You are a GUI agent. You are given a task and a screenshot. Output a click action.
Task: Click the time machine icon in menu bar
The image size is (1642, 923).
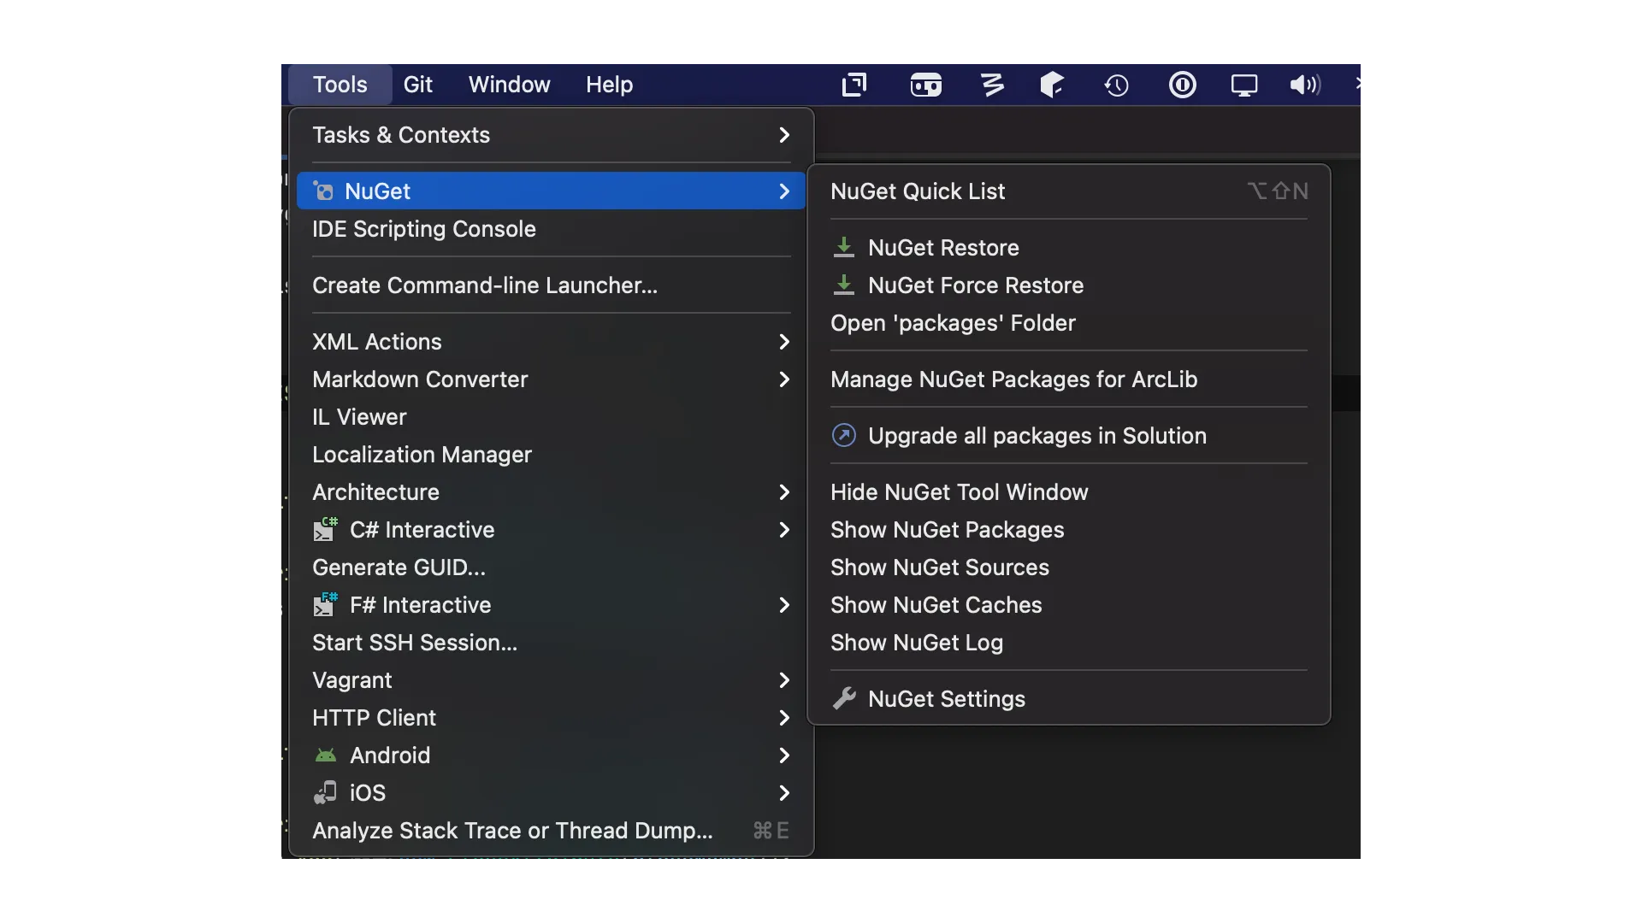[1116, 85]
